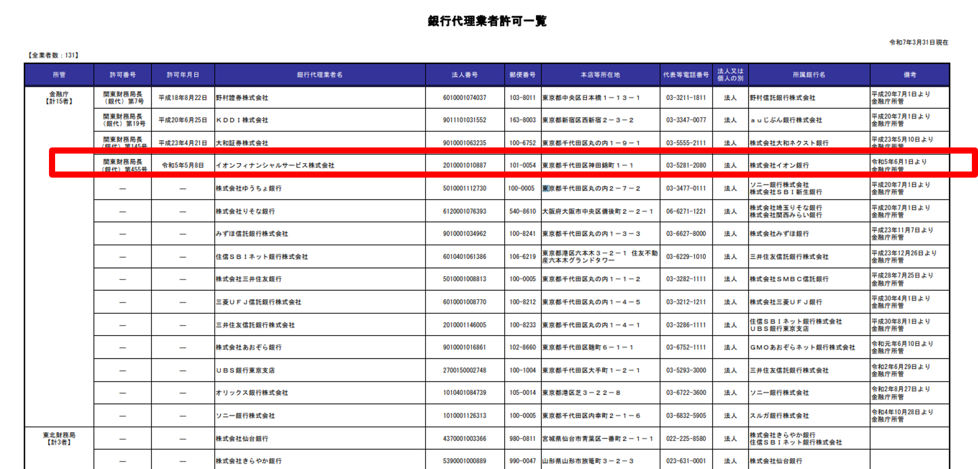The height and width of the screenshot is (469, 978).
Task: Select the 許可番号 column header
Action: [x=122, y=75]
